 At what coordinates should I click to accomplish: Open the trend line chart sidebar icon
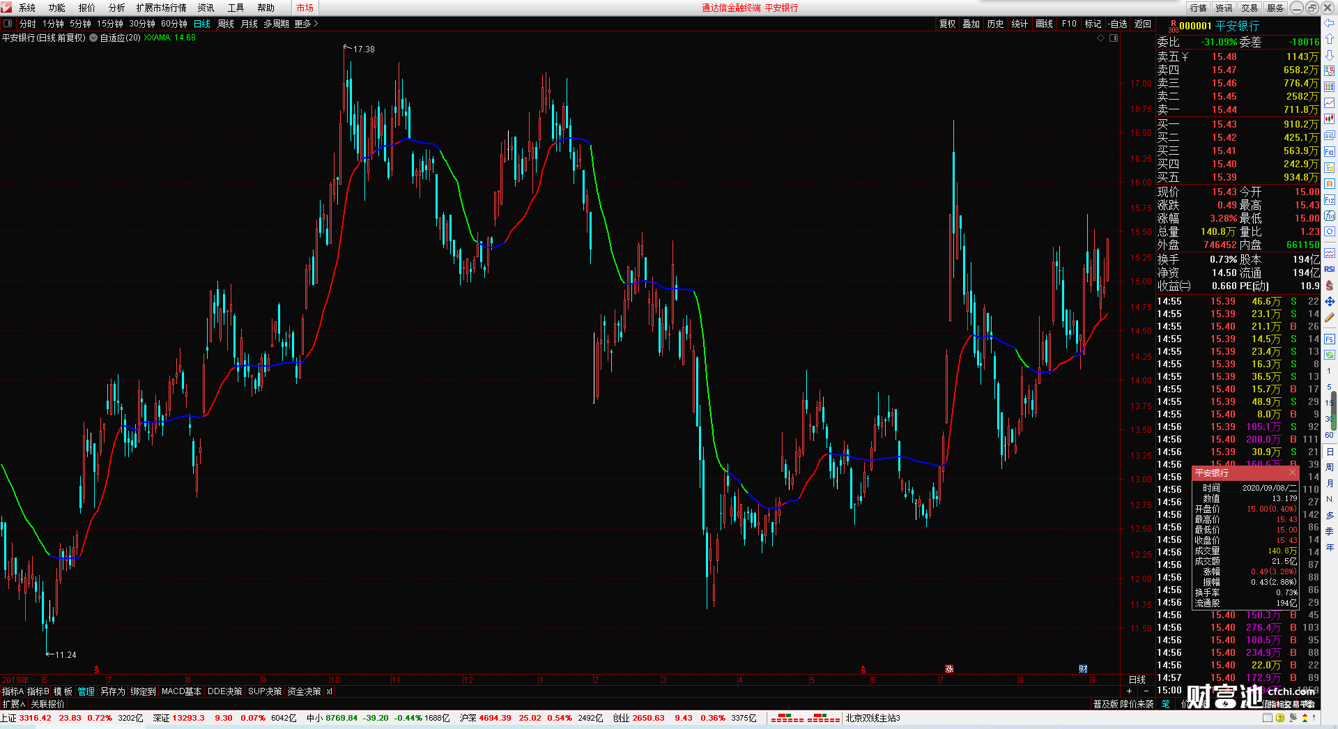click(x=1329, y=102)
